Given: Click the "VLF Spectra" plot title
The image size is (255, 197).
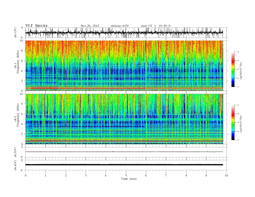Looking at the screenshot, I should (36, 25).
